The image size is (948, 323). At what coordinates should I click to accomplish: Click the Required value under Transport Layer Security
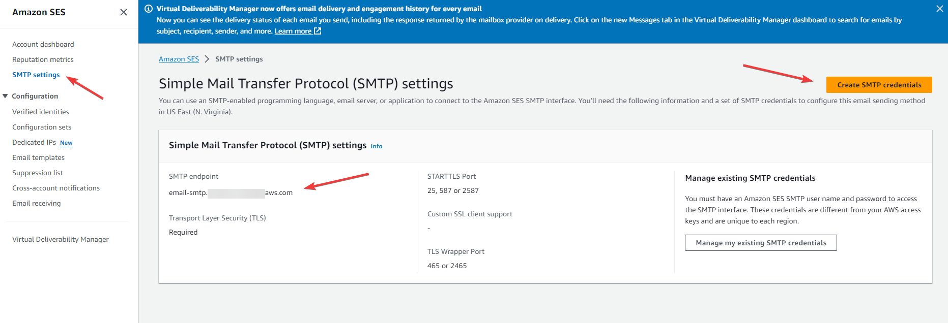(x=183, y=232)
